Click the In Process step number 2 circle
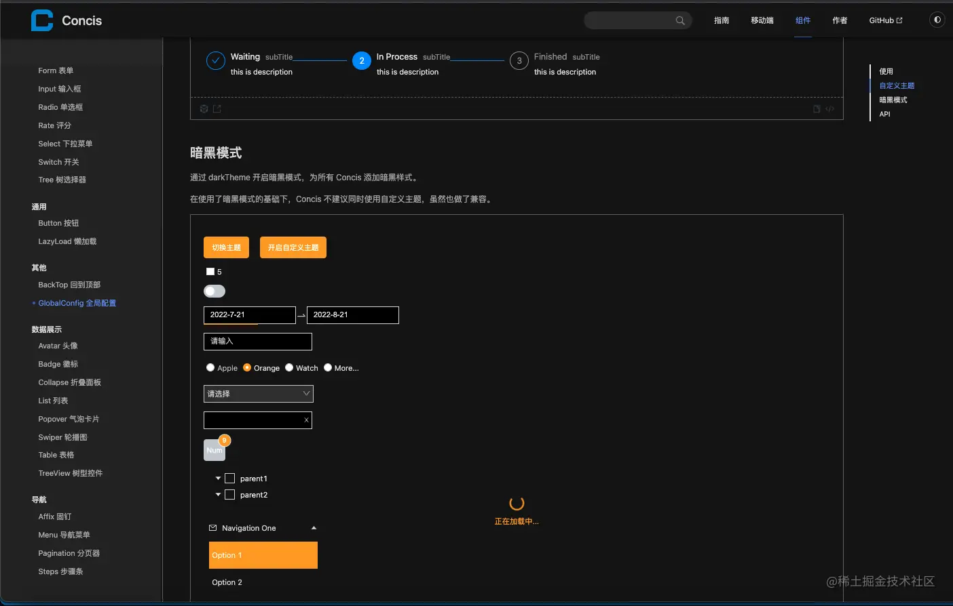953x606 pixels. tap(362, 61)
